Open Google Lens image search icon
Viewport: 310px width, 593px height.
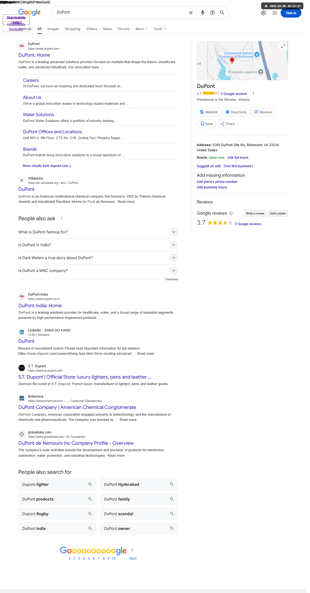click(x=212, y=13)
